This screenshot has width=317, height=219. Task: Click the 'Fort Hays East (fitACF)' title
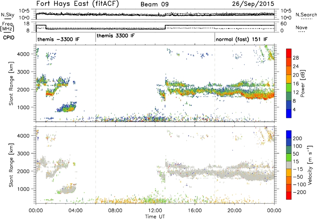tap(77, 4)
